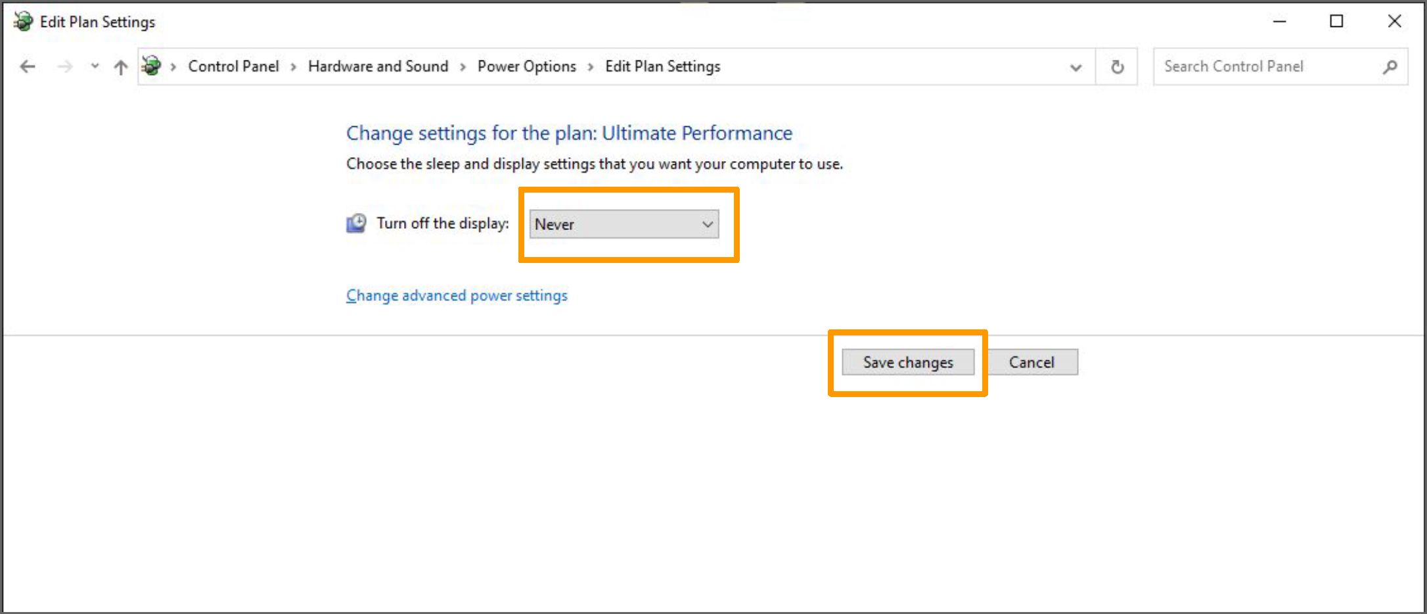This screenshot has width=1427, height=614.
Task: Click the search magnifier icon
Action: 1390,66
